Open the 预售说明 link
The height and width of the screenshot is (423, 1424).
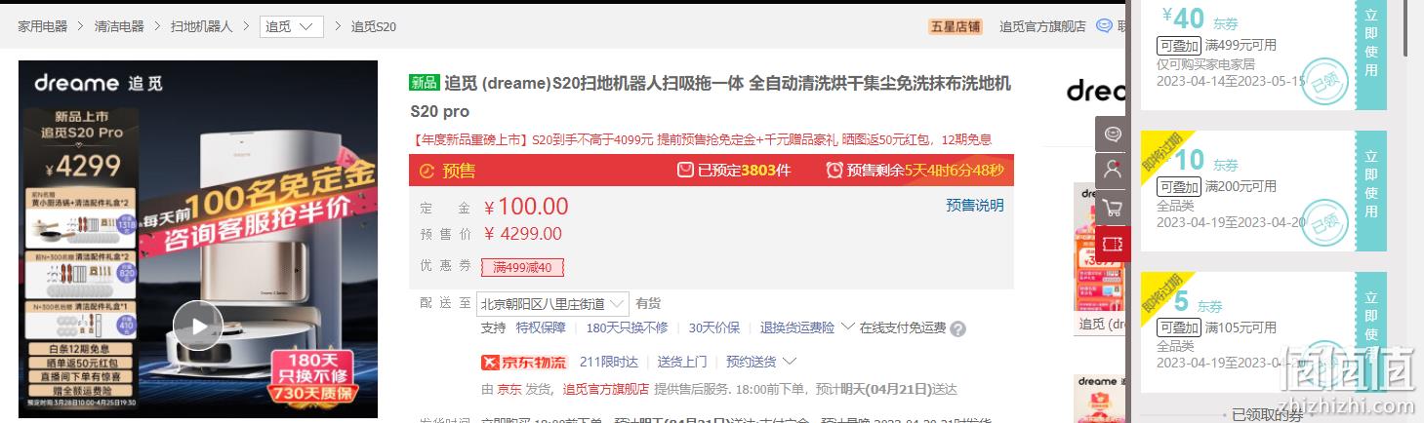[975, 205]
